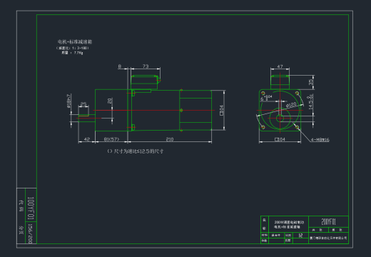Select the company name cell in title block

tap(328, 238)
